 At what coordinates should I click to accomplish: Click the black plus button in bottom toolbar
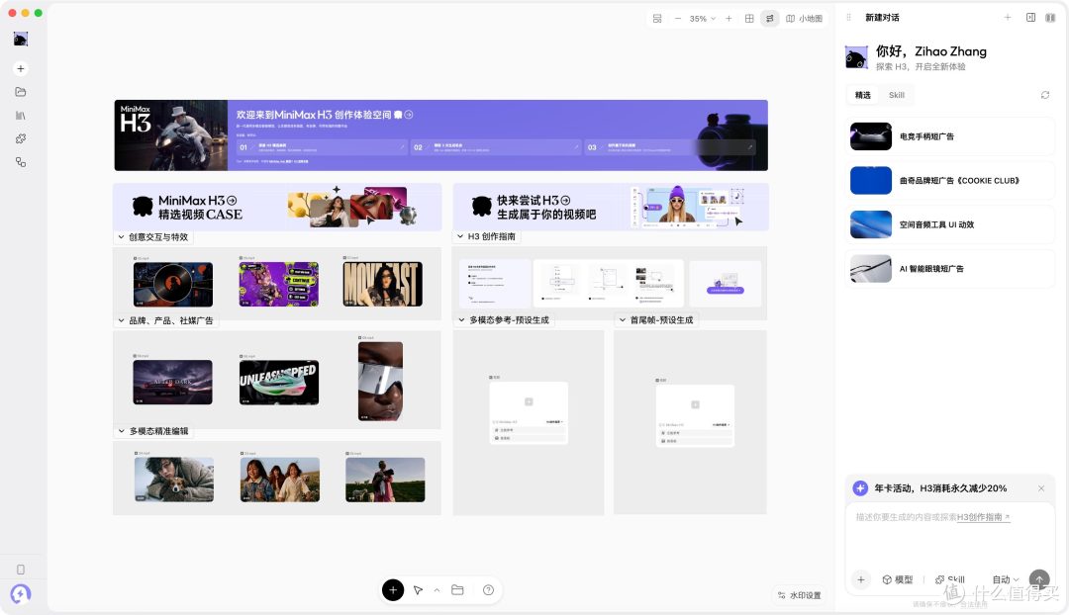[x=393, y=590]
